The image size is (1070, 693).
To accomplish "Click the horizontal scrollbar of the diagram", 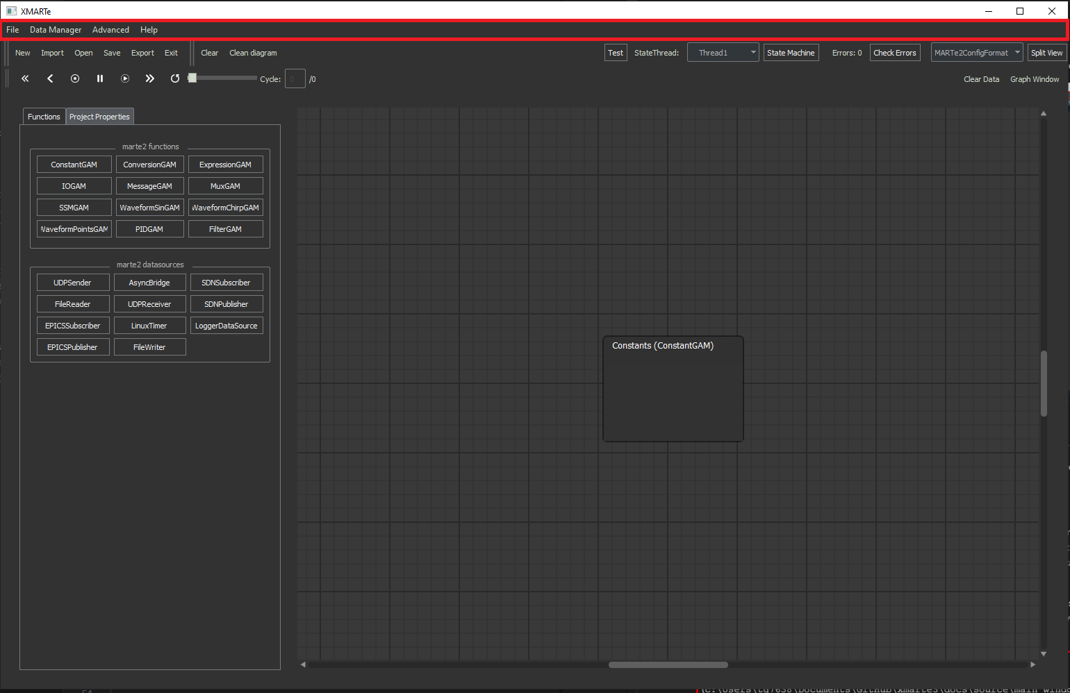I will (x=668, y=665).
